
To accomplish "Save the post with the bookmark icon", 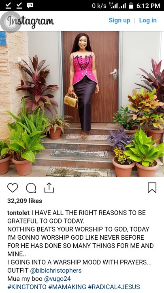I will (x=152, y=188).
